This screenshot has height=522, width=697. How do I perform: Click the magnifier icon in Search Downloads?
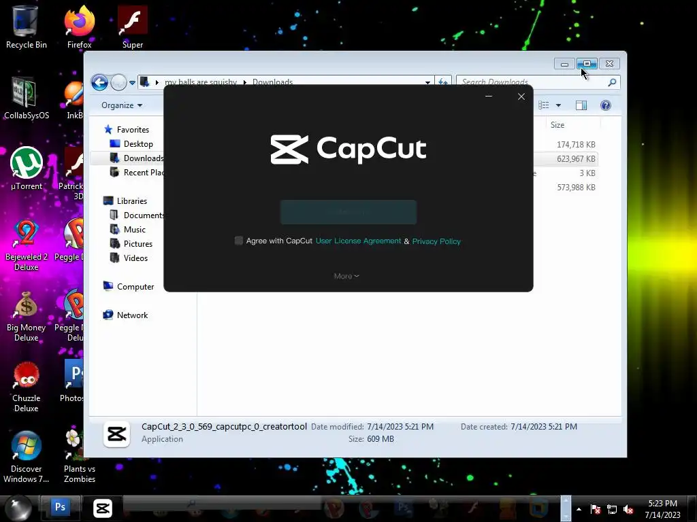pos(612,82)
